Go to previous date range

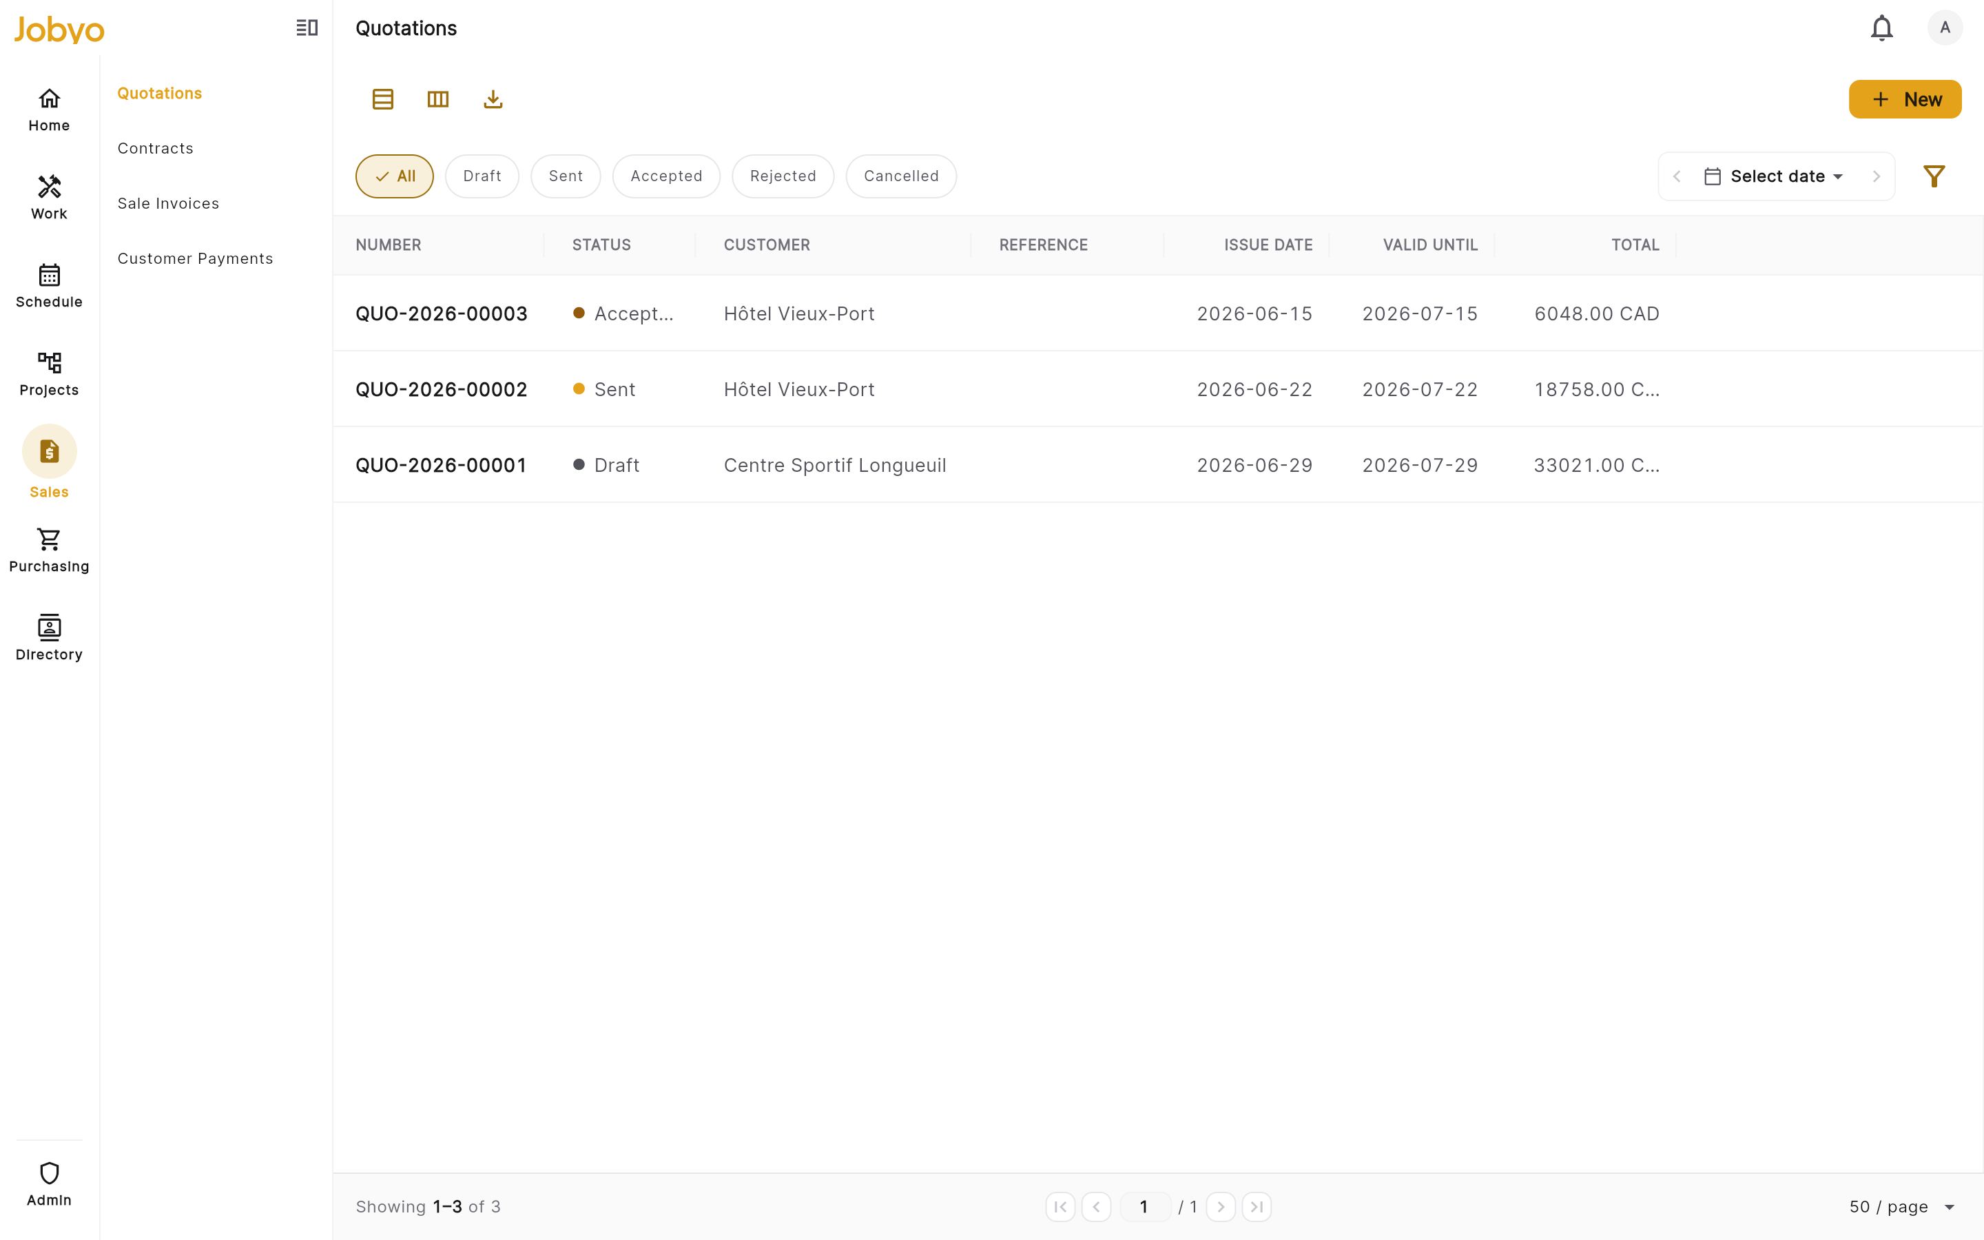coord(1677,176)
